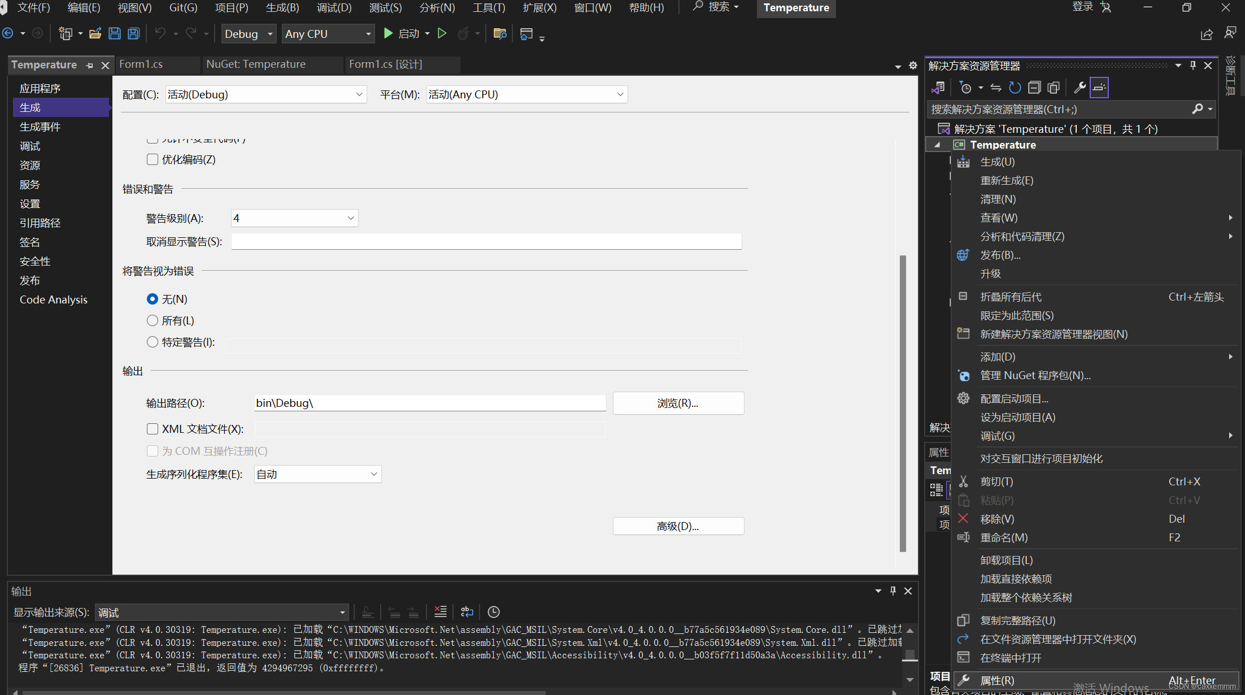1245x695 pixels.
Task: Click the Send Feedback icon
Action: 1230,33
